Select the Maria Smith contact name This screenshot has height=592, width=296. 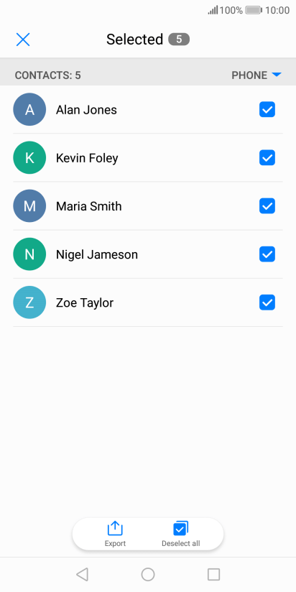[x=88, y=206]
